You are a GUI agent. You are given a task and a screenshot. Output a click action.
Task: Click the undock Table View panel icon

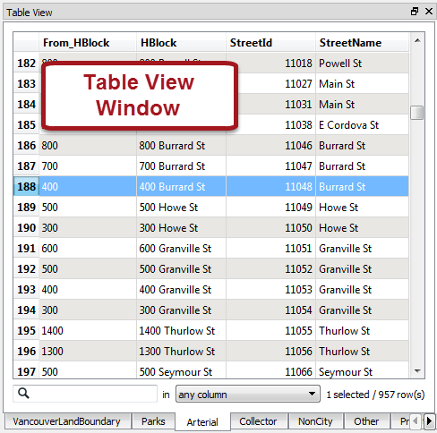(x=415, y=12)
